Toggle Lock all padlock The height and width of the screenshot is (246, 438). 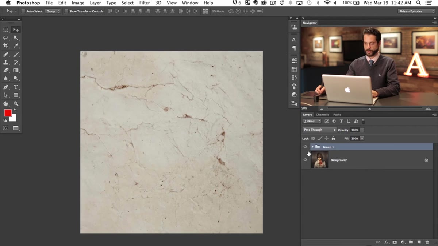(333, 139)
